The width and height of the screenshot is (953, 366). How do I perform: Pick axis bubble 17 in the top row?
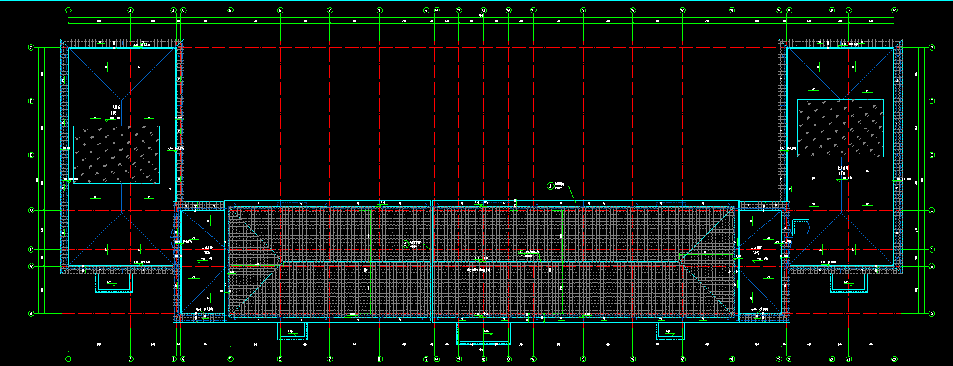point(682,11)
